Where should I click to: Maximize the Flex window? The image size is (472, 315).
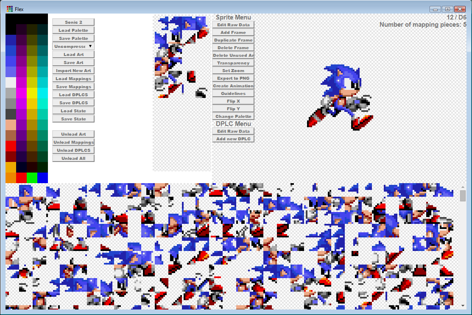[447, 9]
